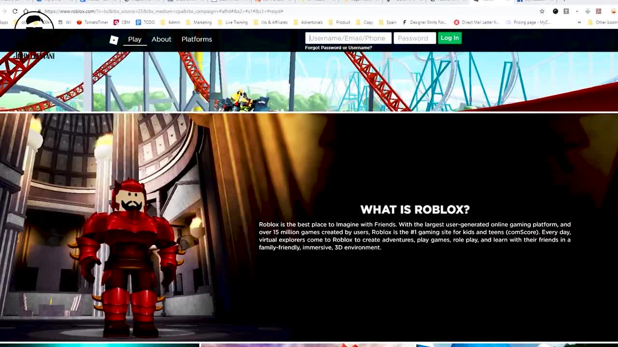Open the Platforms menu item
The width and height of the screenshot is (618, 347).
click(x=197, y=39)
